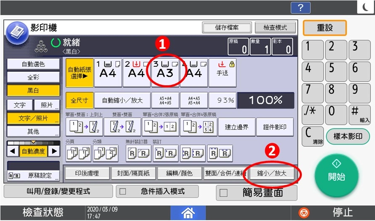Tap keypad number 5

(x=336, y=71)
